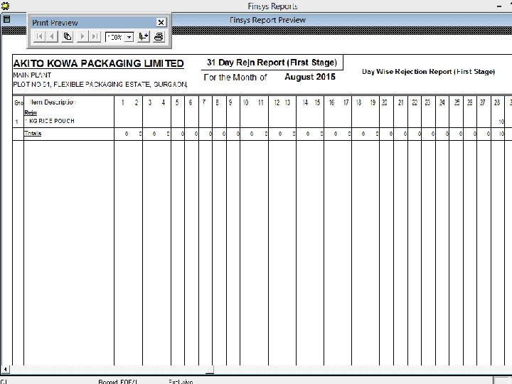Go to previous page in Print Preview
The image size is (512, 384).
(x=52, y=36)
